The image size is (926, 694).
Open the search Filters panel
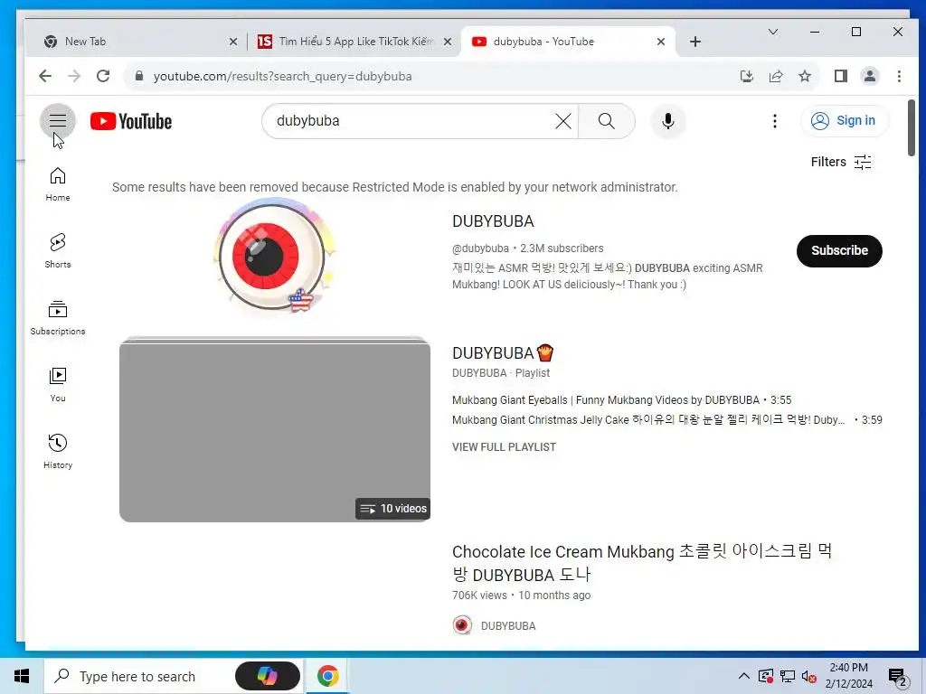tap(841, 162)
